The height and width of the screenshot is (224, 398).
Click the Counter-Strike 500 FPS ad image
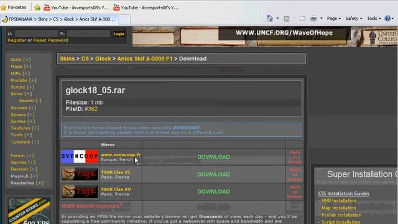point(29,211)
